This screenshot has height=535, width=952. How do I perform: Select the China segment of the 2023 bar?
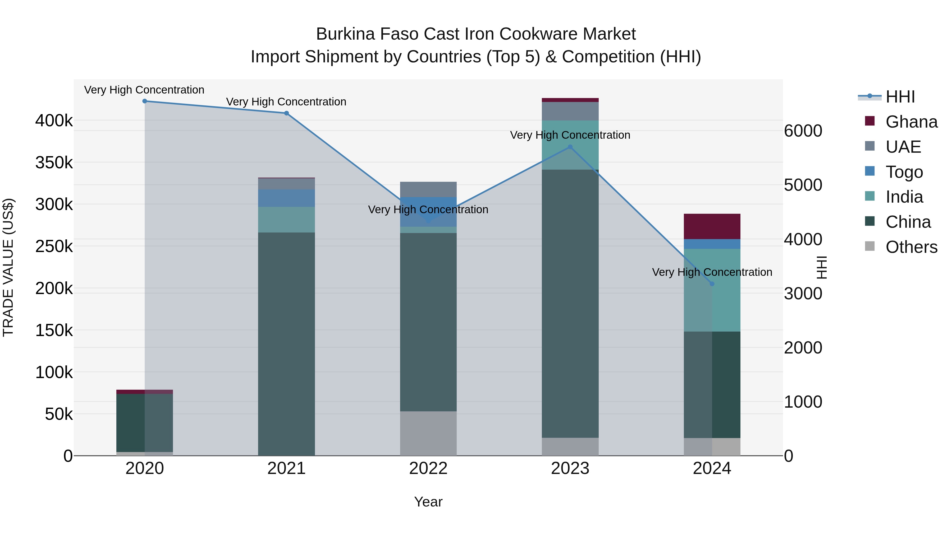570,304
